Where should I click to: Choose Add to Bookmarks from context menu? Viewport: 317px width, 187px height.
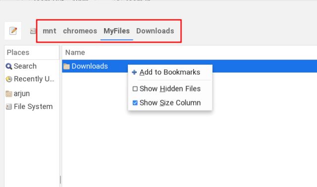pyautogui.click(x=170, y=72)
